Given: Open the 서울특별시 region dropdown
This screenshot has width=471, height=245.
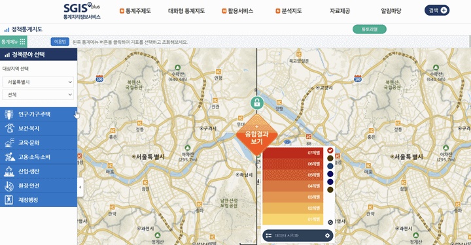Looking at the screenshot, I should [38, 82].
